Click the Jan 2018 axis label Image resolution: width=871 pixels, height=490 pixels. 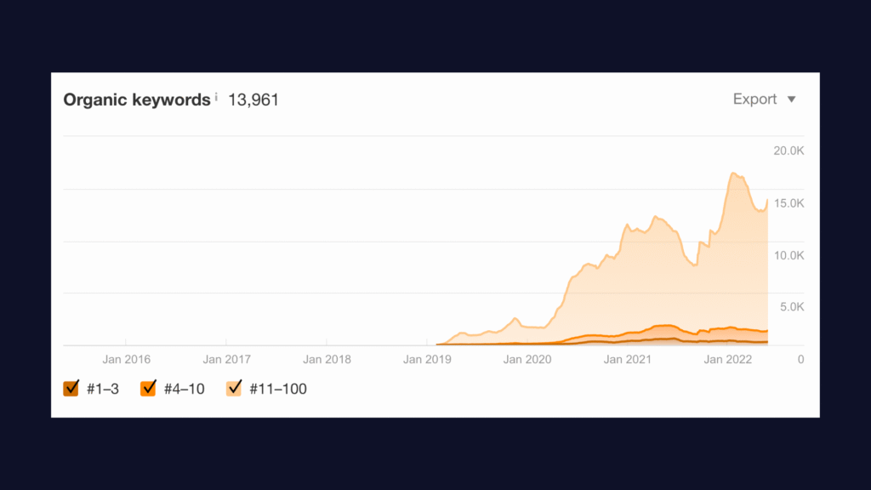327,360
